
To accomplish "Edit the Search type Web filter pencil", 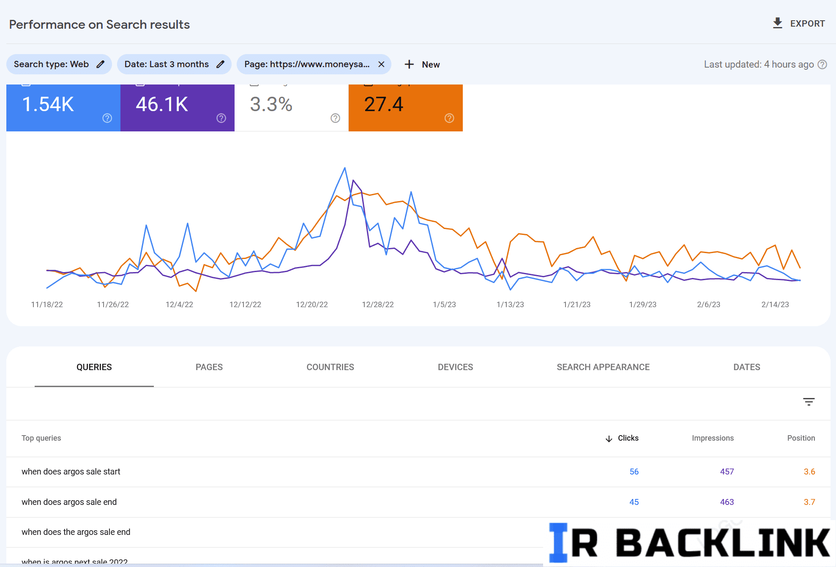I will [100, 64].
